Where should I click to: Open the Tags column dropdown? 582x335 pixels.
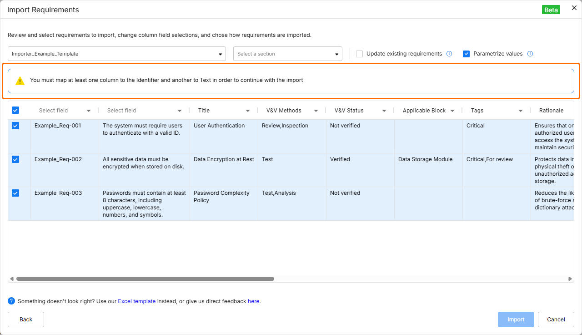coord(497,111)
